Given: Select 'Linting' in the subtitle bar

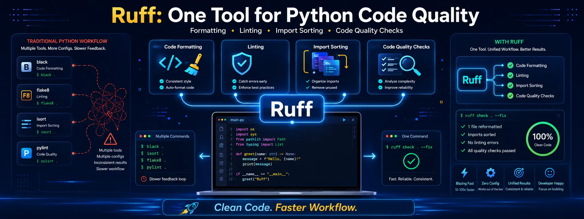Looking at the screenshot, I should pyautogui.click(x=251, y=31).
